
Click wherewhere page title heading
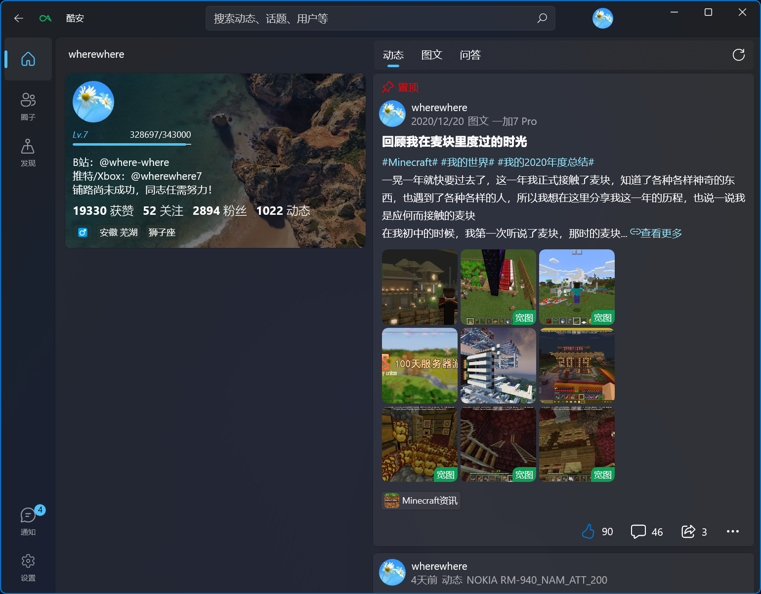(96, 54)
